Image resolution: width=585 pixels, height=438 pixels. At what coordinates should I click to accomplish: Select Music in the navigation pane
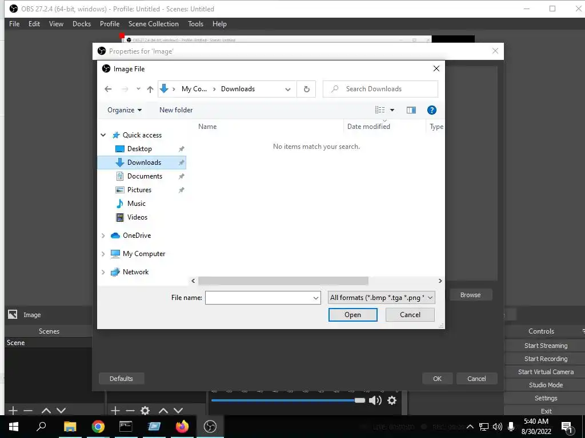[x=136, y=204]
